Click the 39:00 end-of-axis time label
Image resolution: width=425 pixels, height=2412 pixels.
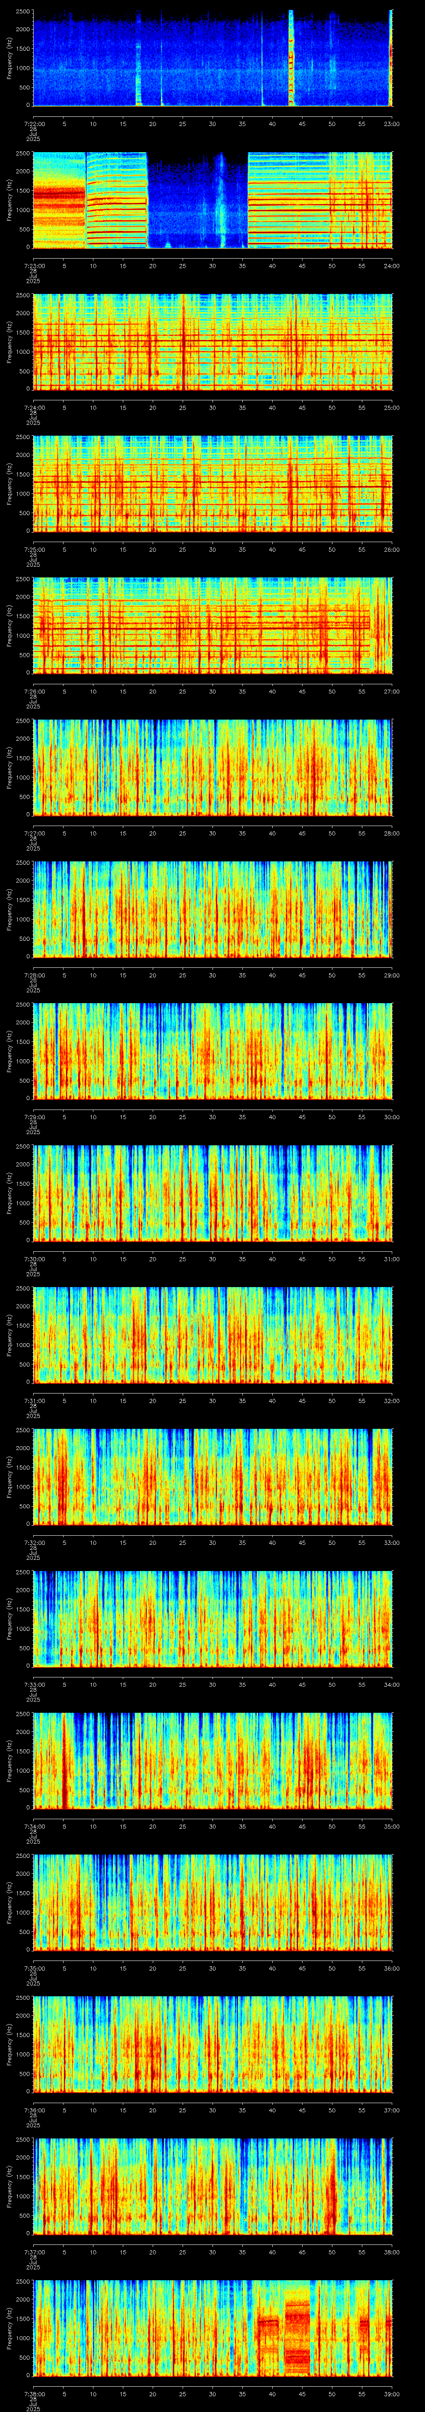[x=391, y=2395]
